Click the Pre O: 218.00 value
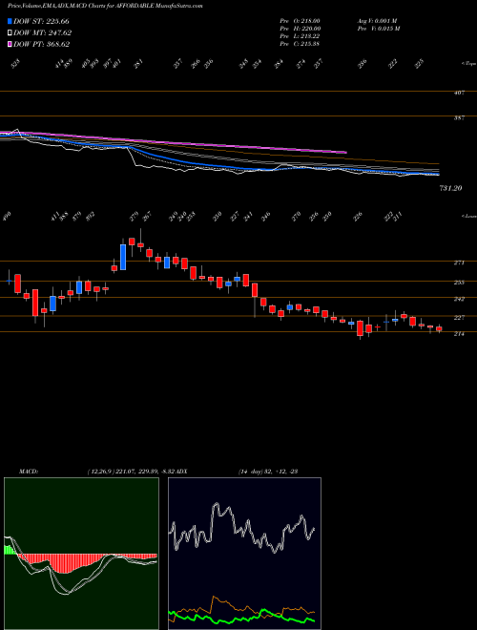The image size is (477, 630). coord(300,21)
